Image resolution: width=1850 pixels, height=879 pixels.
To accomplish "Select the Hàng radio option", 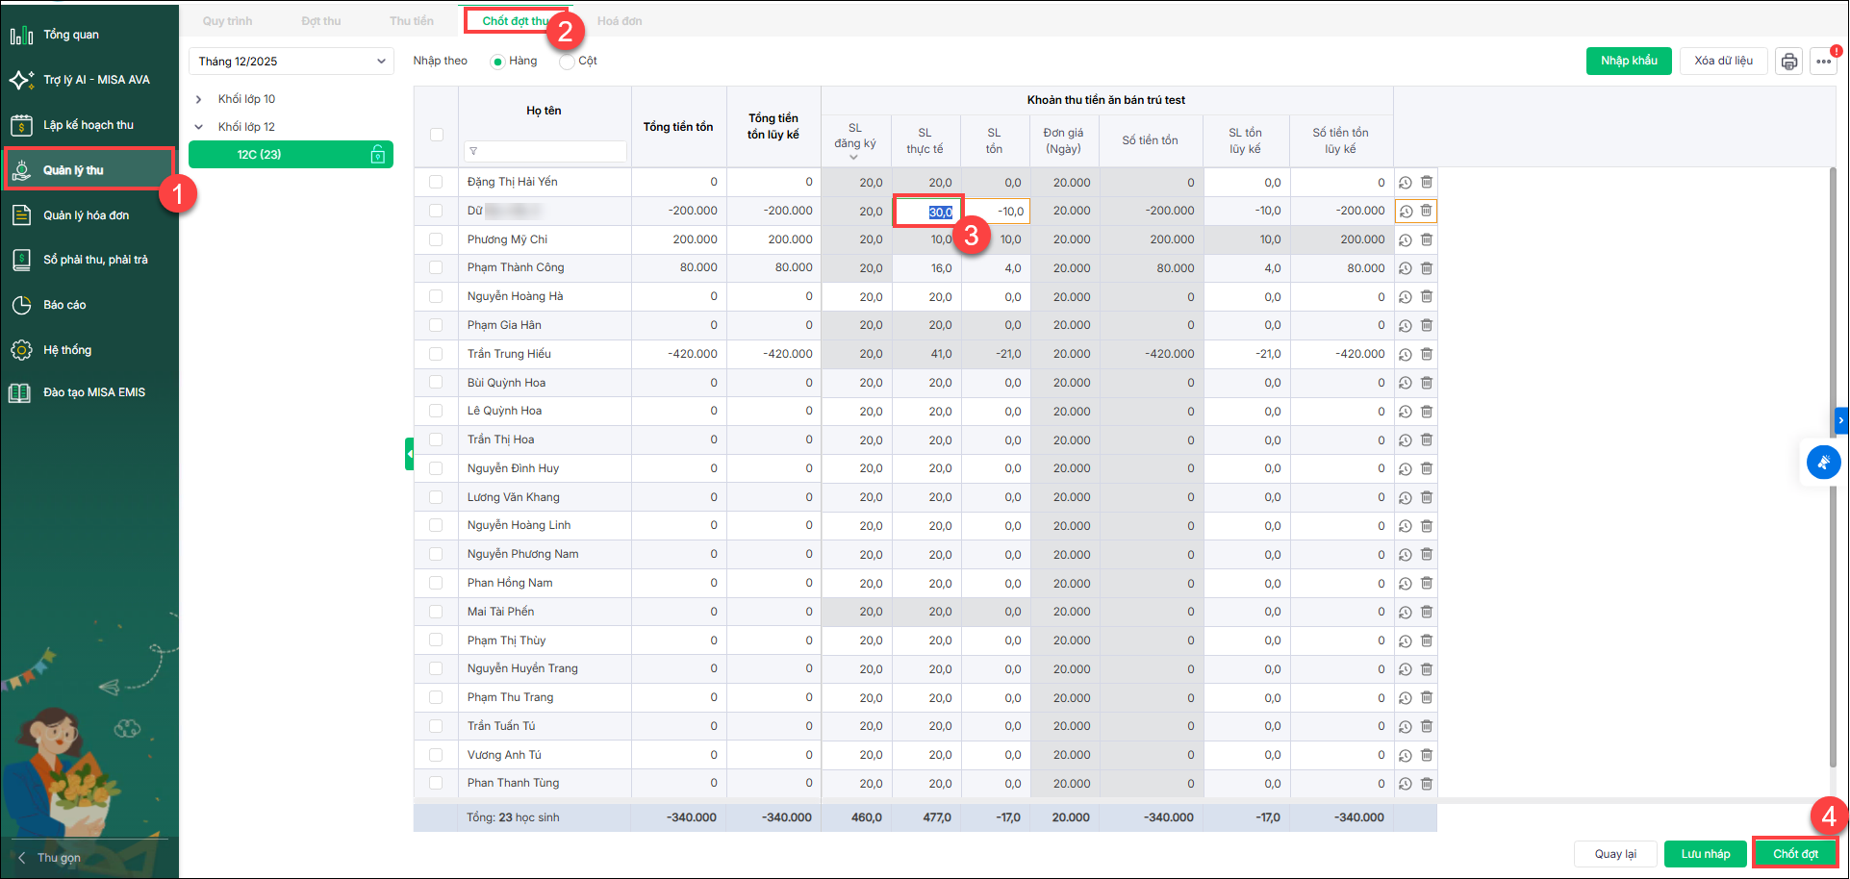I will 497,62.
